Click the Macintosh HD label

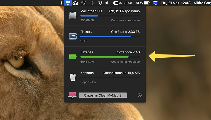[x=91, y=11]
